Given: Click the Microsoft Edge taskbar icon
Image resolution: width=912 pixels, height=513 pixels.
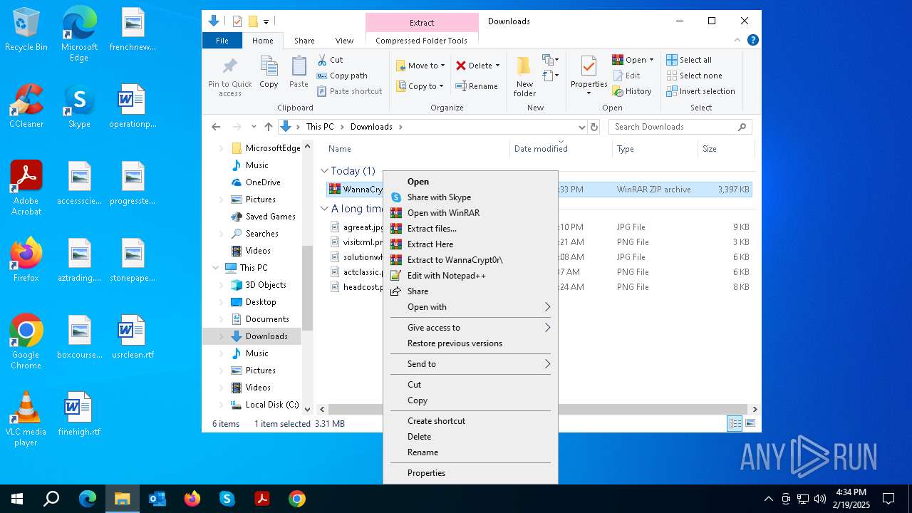Looking at the screenshot, I should (x=88, y=499).
